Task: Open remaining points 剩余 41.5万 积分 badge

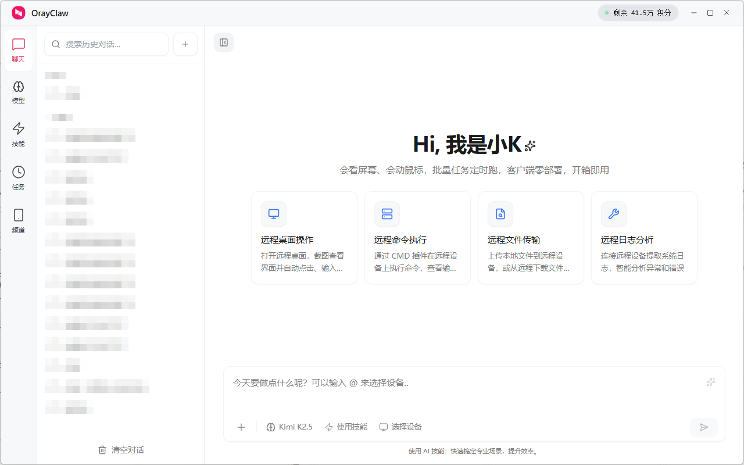Action: [638, 13]
